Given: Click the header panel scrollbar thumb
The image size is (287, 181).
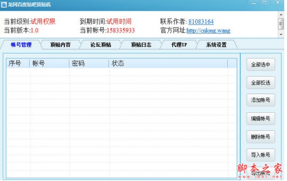Looking at the screenshot, I should [x=281, y=24].
